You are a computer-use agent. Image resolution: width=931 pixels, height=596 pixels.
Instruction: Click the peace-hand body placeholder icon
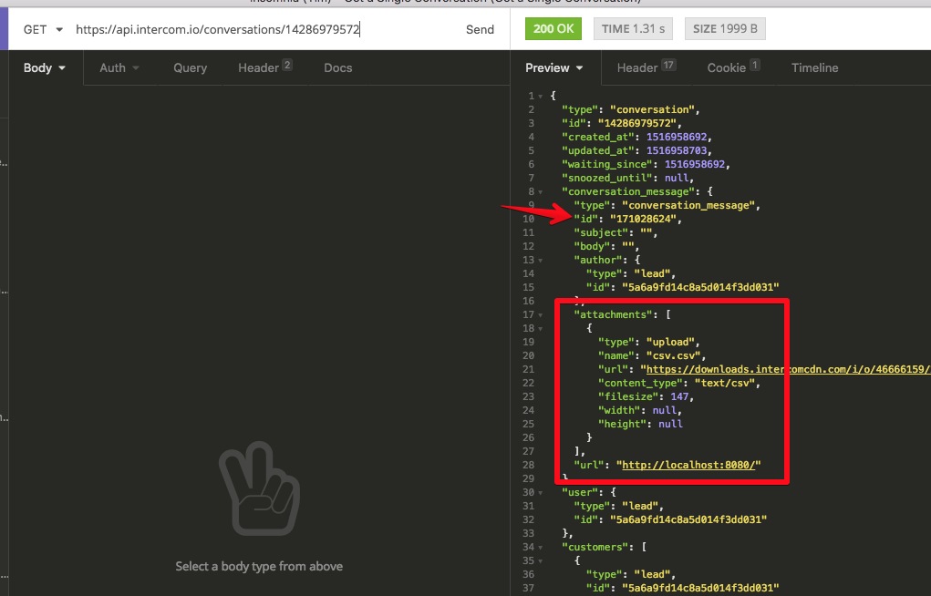pos(260,488)
